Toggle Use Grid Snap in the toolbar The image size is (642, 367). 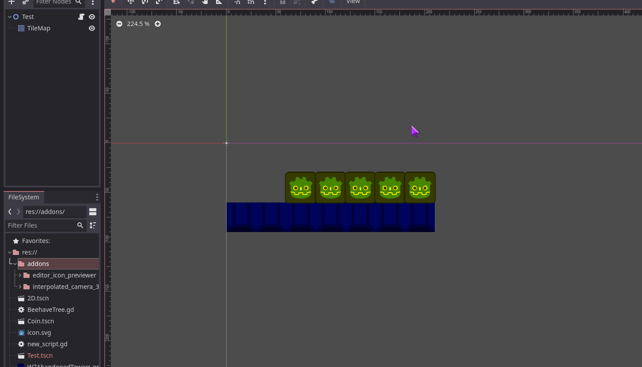point(251,2)
